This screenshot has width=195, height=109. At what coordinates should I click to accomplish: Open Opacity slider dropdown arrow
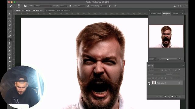click(66, 6)
